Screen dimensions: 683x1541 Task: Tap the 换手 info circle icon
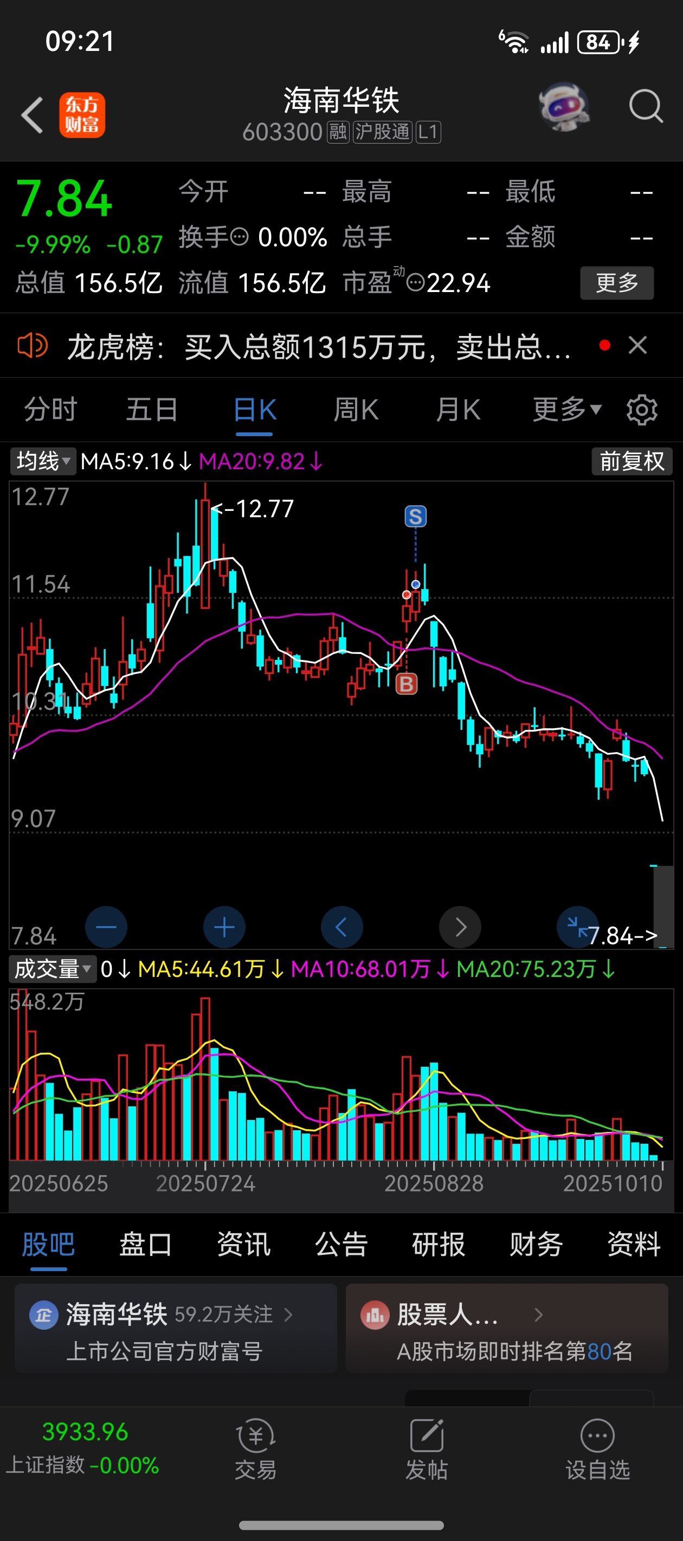pos(240,237)
